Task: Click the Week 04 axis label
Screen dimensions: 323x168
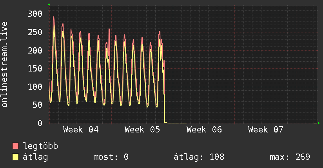Action: [81, 130]
